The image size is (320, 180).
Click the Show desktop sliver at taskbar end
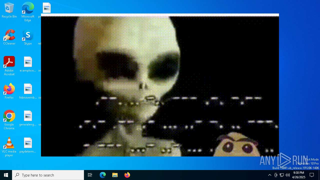319,175
